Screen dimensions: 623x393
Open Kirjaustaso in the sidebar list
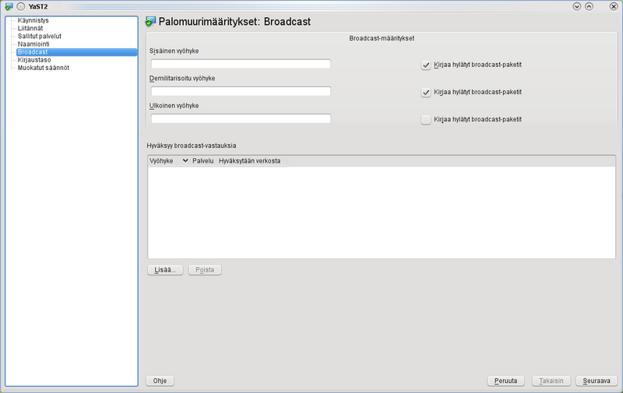34,60
